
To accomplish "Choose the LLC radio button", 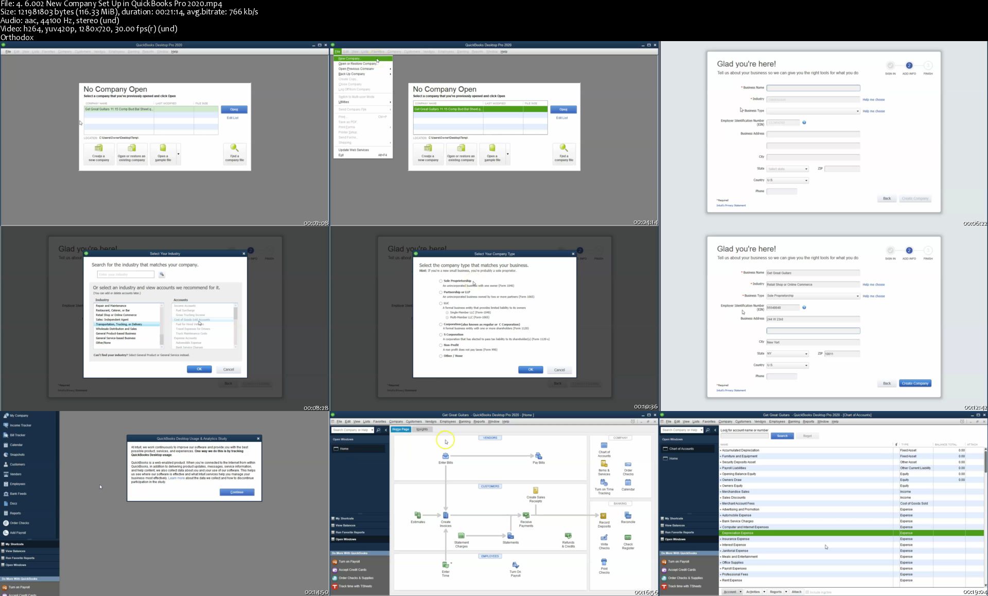I will (440, 304).
